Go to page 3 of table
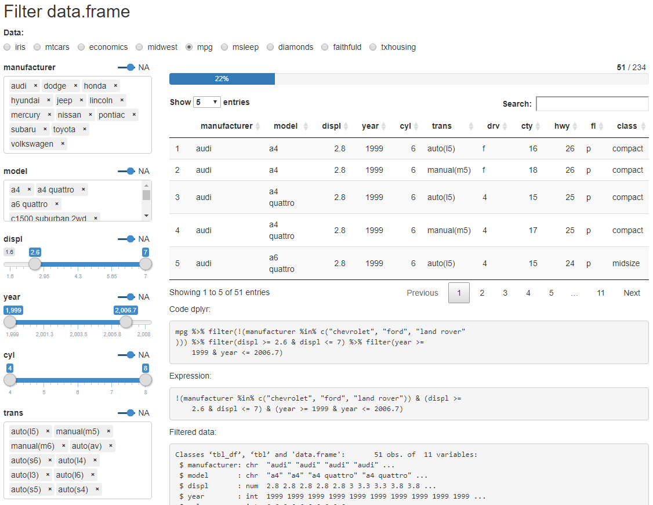This screenshot has height=505, width=653. (x=505, y=293)
